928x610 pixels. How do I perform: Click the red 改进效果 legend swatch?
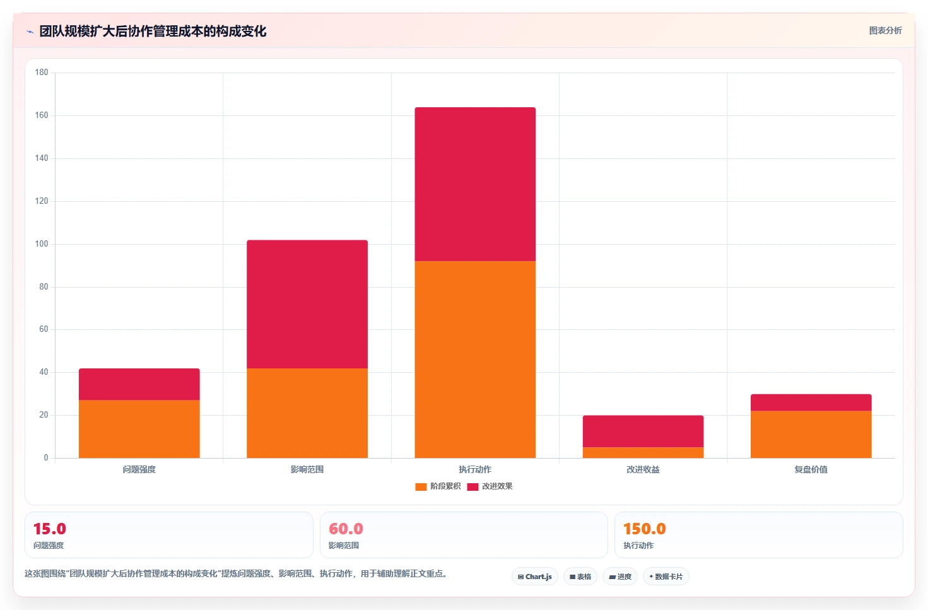[473, 486]
